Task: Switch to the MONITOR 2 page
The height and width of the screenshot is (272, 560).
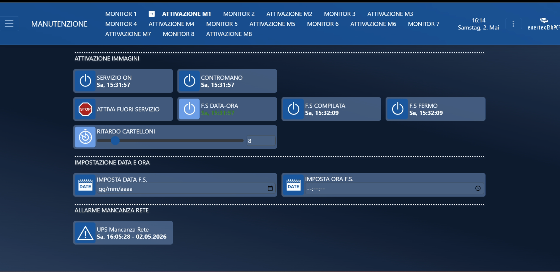Action: pos(239,14)
